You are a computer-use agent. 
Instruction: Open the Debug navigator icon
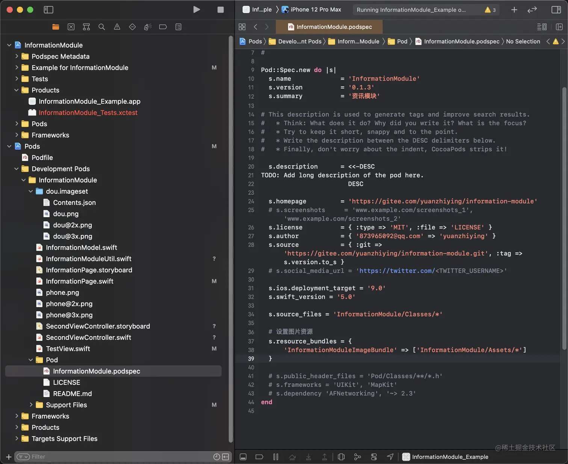click(x=148, y=27)
